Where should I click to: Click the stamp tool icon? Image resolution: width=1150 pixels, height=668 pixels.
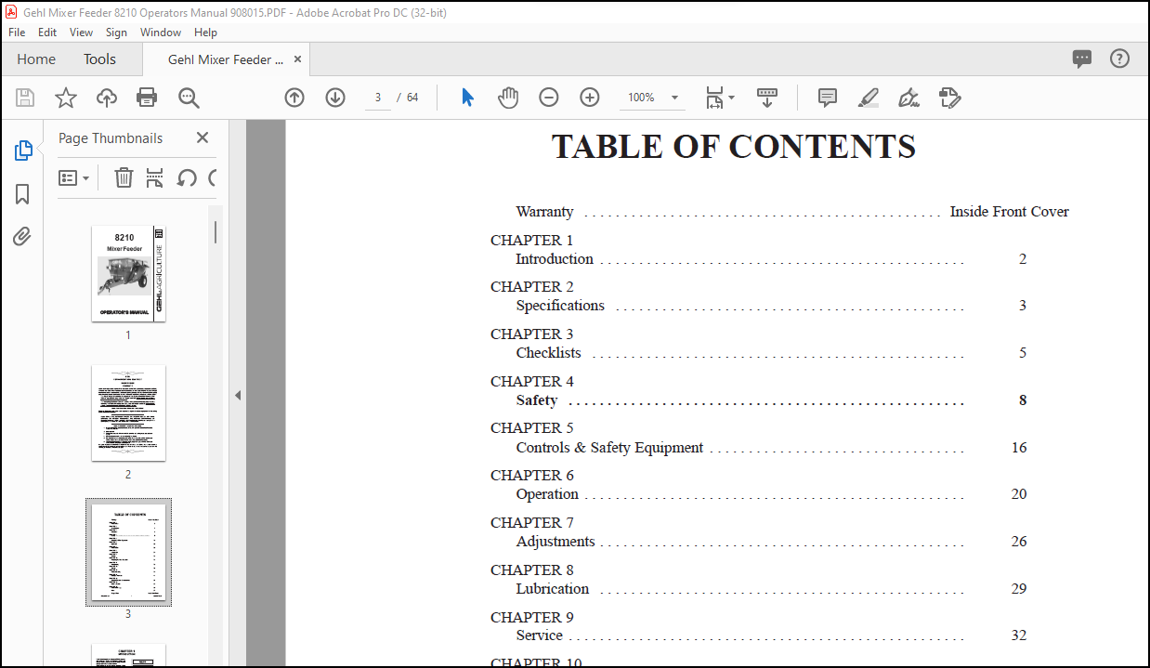coord(949,98)
